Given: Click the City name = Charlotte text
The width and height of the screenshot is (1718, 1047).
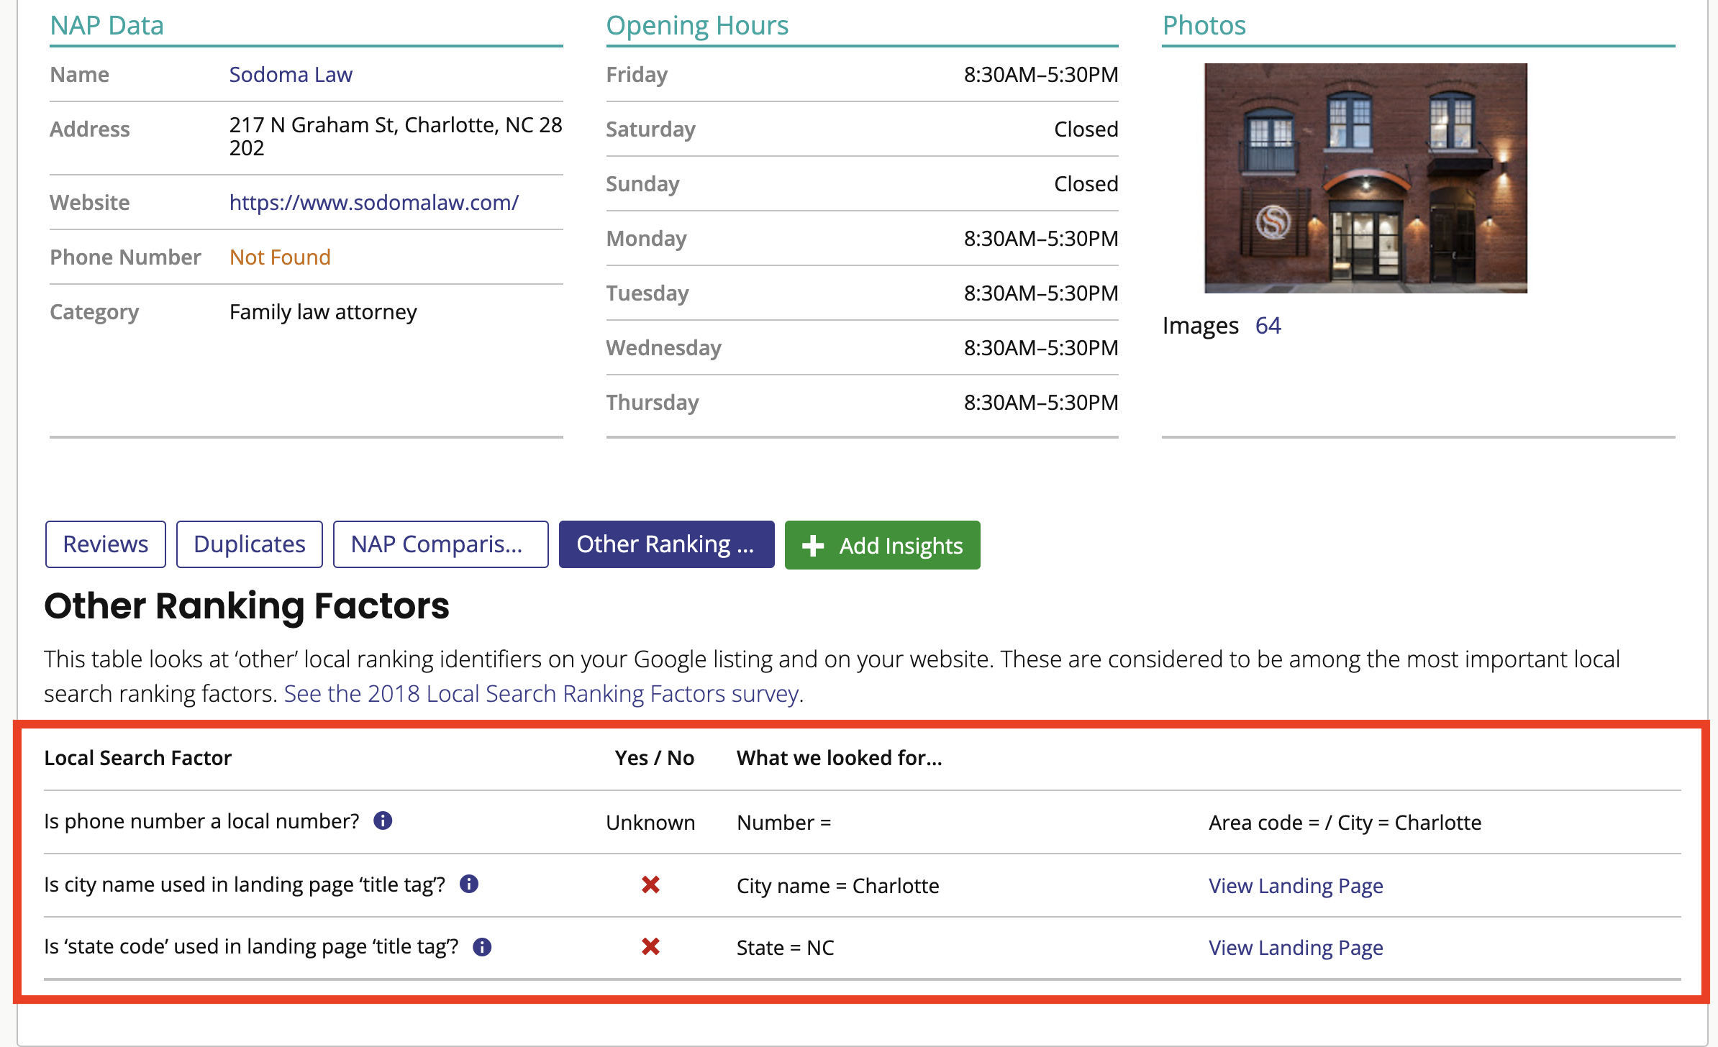Looking at the screenshot, I should pos(838,886).
